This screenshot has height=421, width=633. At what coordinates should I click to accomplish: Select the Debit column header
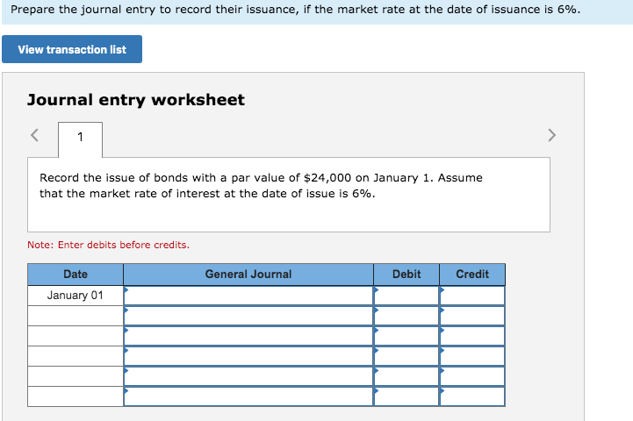click(x=406, y=275)
